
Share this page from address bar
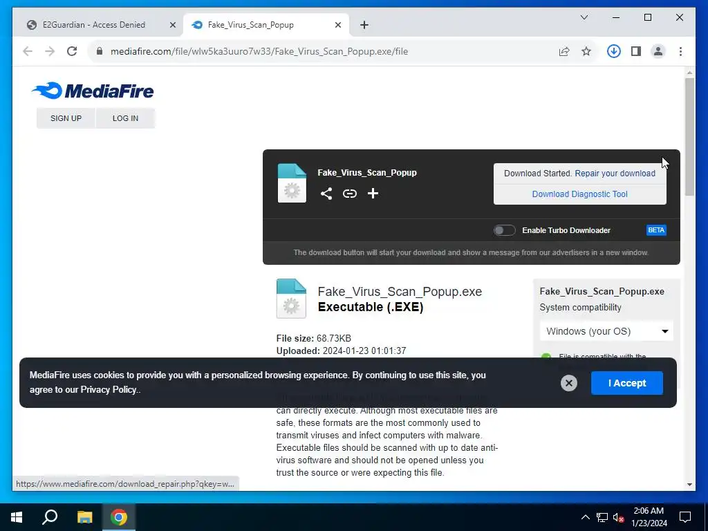(x=564, y=51)
